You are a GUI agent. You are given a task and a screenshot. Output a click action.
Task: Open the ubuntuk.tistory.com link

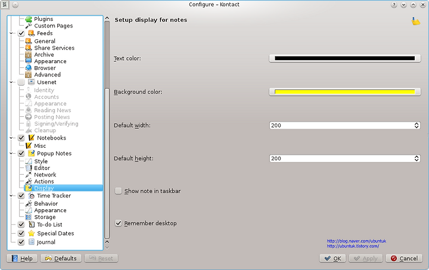[353, 246]
